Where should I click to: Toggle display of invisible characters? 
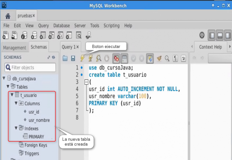click(175, 58)
